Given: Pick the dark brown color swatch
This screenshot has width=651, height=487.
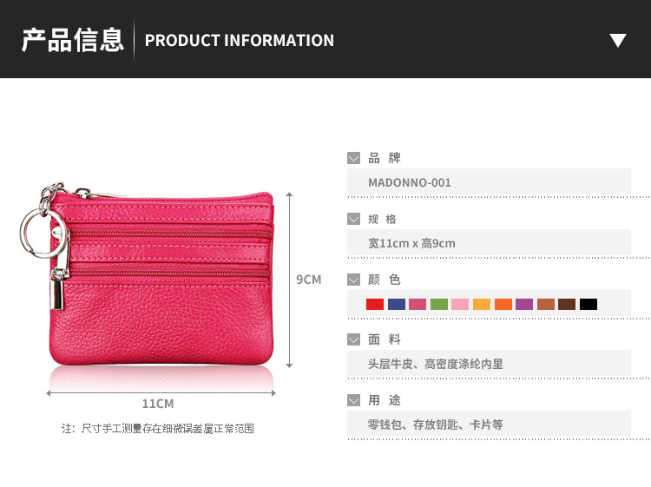Looking at the screenshot, I should [567, 305].
